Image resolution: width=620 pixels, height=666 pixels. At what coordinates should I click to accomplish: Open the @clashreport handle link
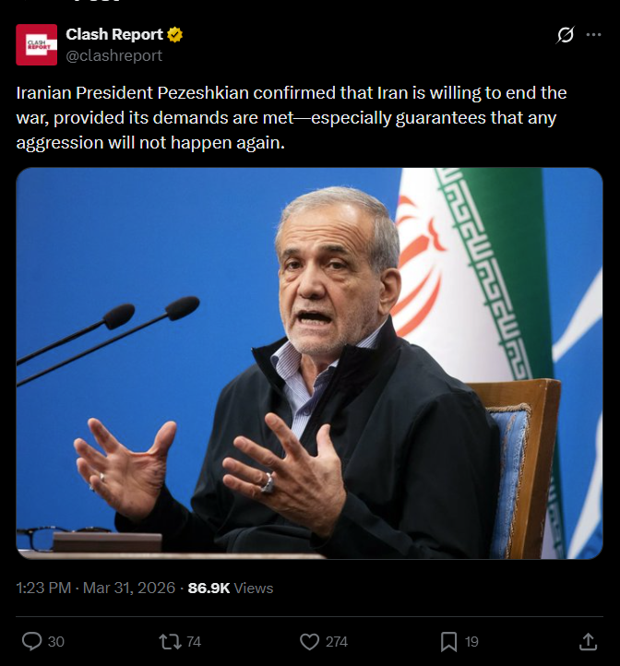(x=113, y=55)
